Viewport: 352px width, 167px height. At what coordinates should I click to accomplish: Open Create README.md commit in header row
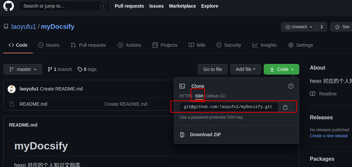[61, 89]
